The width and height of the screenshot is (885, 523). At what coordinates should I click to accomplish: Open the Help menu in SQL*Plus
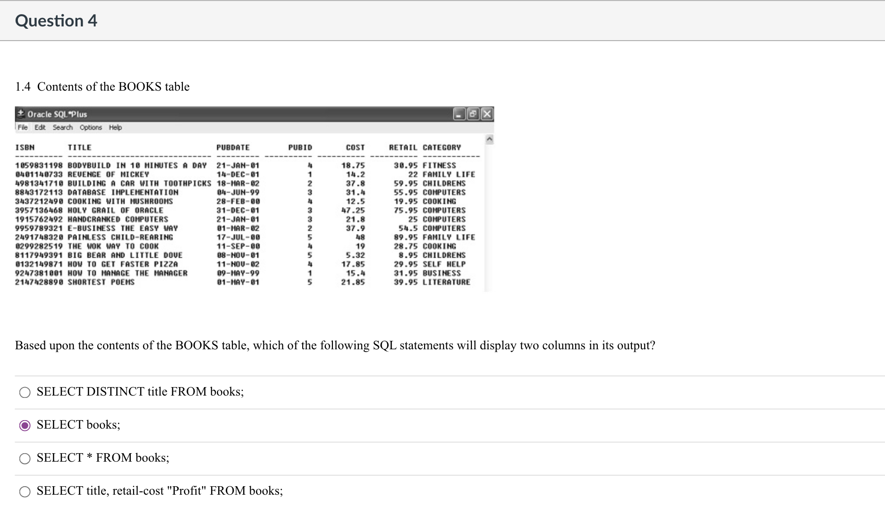115,127
